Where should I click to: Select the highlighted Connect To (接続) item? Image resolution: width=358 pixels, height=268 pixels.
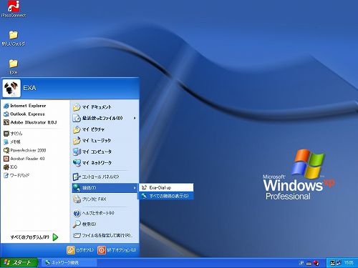click(x=105, y=188)
